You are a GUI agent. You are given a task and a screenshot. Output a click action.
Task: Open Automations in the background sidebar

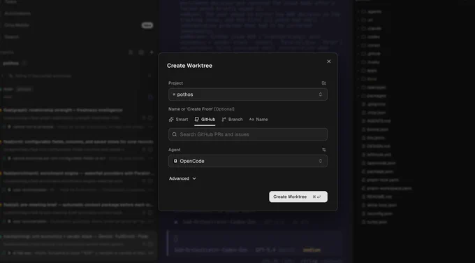pyautogui.click(x=17, y=13)
